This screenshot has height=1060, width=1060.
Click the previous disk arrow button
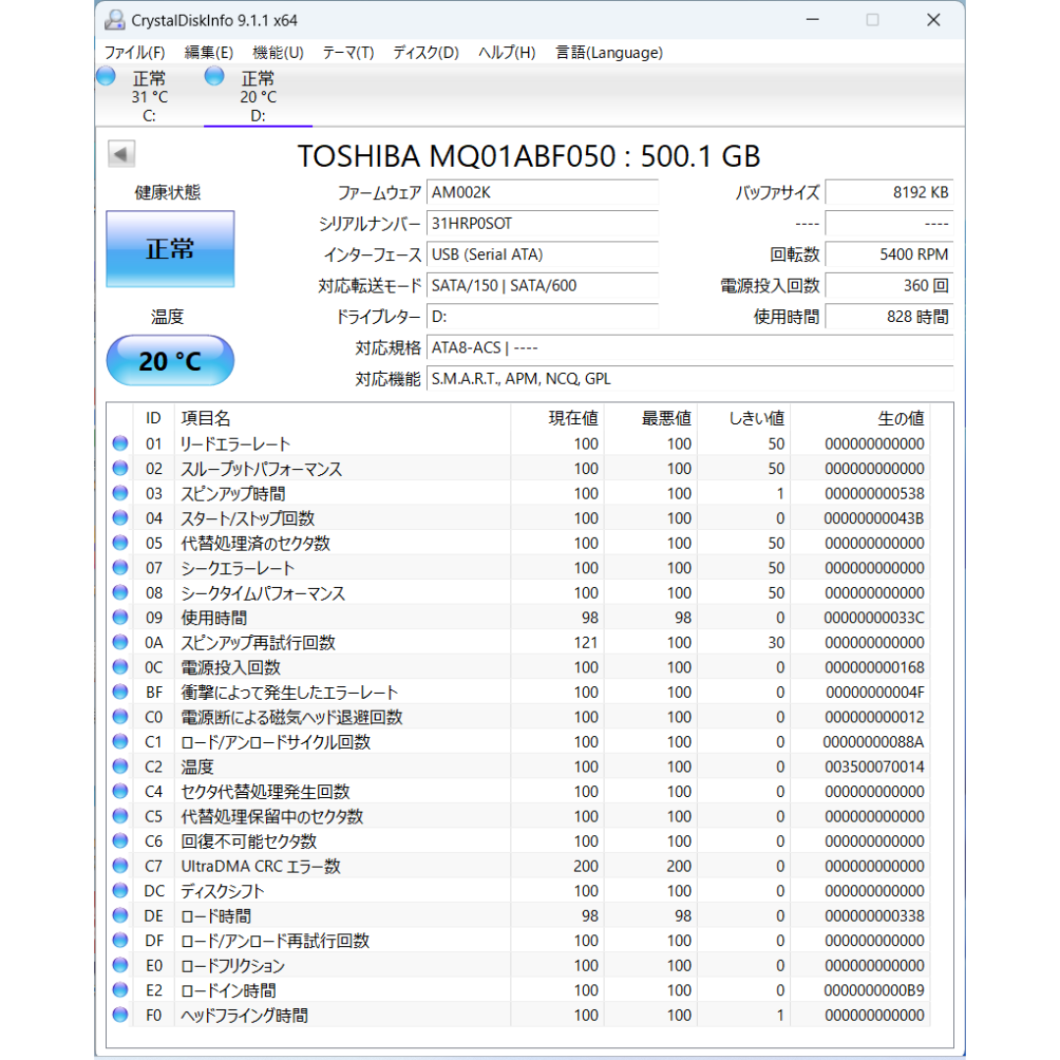(122, 154)
